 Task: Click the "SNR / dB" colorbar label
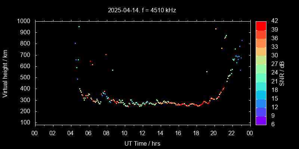pos(282,73)
